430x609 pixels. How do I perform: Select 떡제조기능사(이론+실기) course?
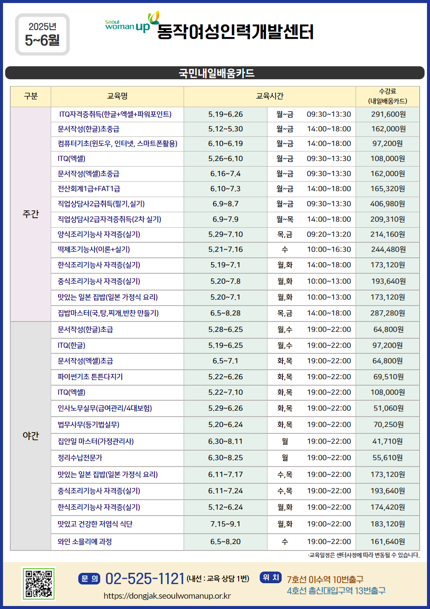tap(94, 250)
